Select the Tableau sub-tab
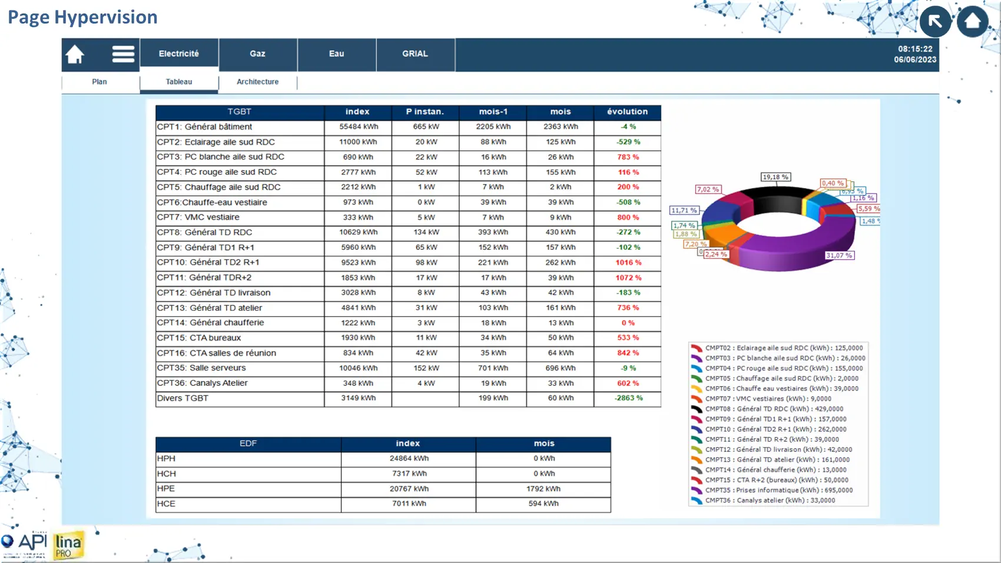Screen dimensions: 1001x563 179,82
